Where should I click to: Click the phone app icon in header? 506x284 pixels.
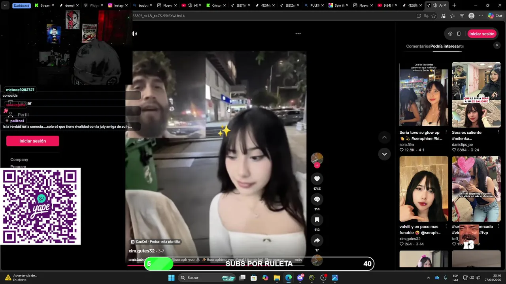point(459,34)
